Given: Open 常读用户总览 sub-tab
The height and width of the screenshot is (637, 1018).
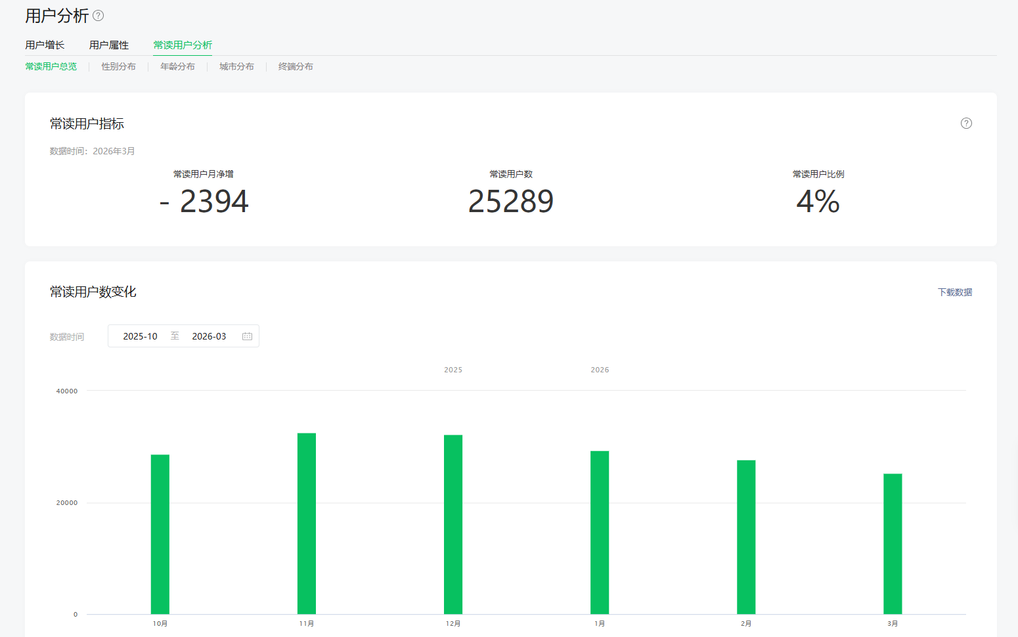Looking at the screenshot, I should (x=51, y=66).
